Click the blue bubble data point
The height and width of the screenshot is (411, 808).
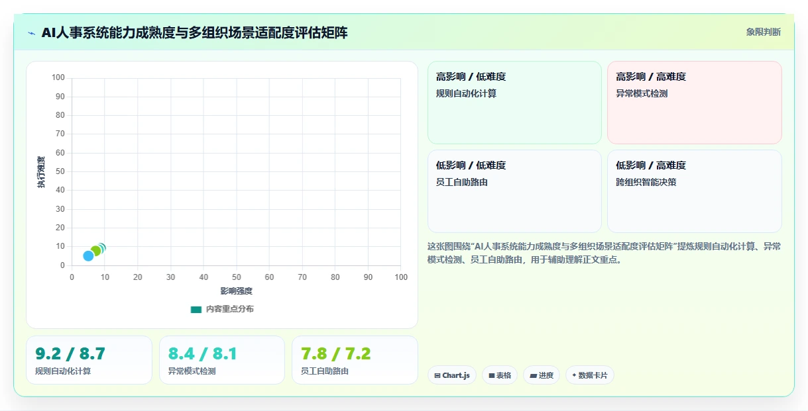tap(88, 255)
